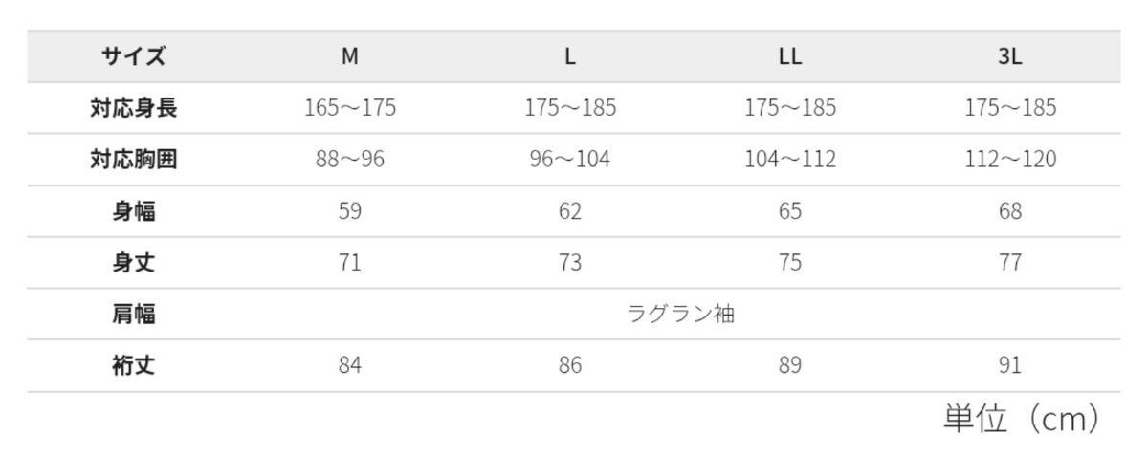The width and height of the screenshot is (1148, 457).
Task: Click the 対応身長 row label
Action: coord(134,108)
